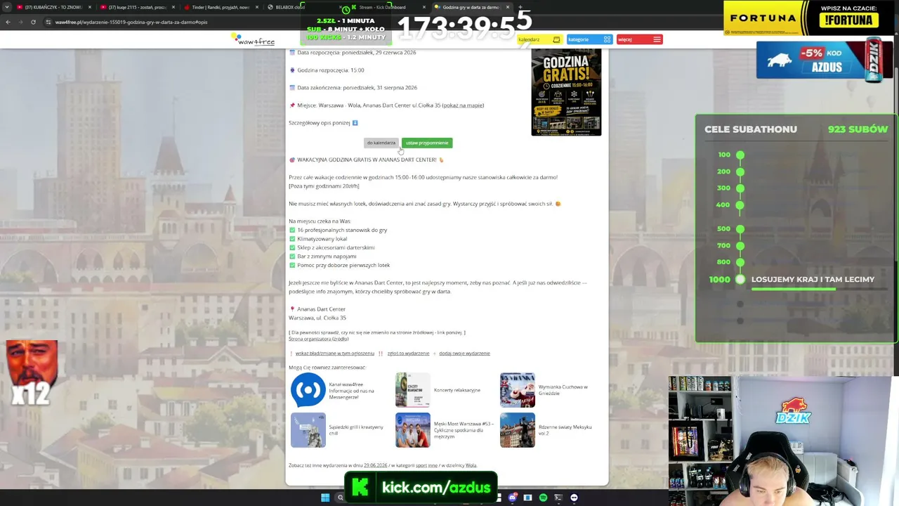Open 'Rdzenne światy Meksyku vol.2' link
Viewport: 899px width, 506px height.
point(565,430)
